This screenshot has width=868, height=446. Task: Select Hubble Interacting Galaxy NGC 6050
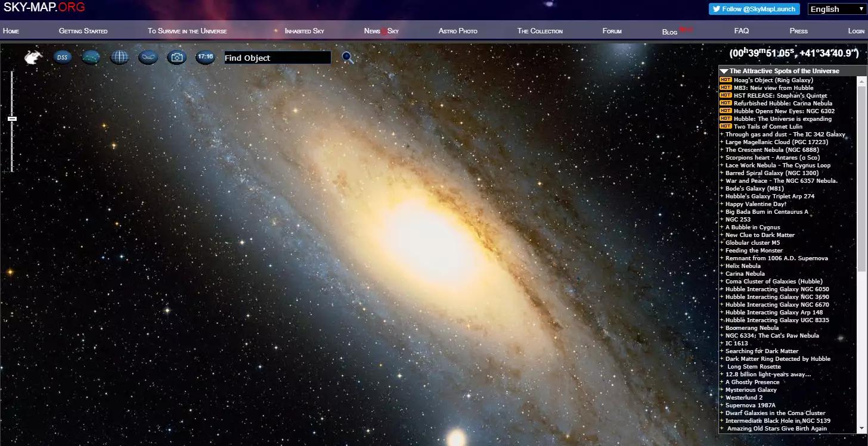pyautogui.click(x=777, y=289)
